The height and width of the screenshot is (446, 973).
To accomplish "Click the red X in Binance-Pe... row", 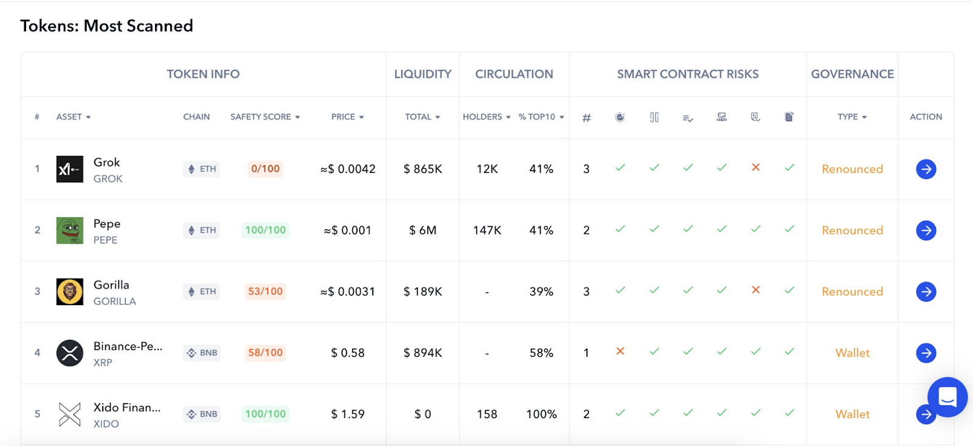I will (x=620, y=351).
